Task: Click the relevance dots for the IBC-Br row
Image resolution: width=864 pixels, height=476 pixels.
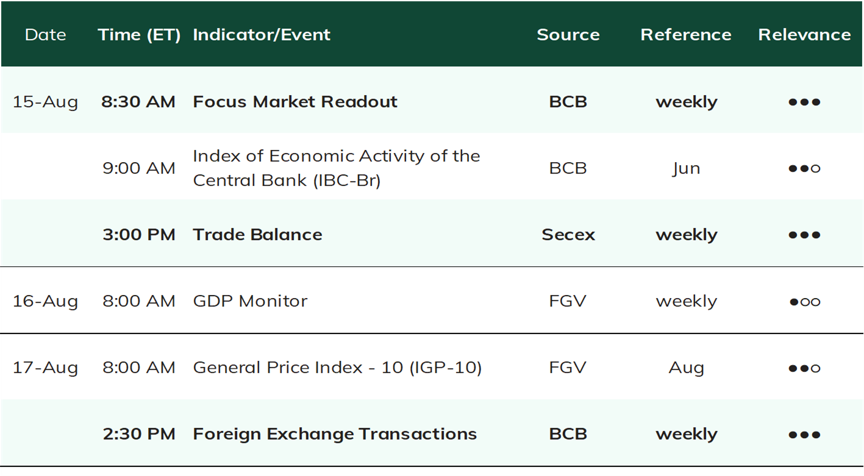Action: tap(804, 168)
